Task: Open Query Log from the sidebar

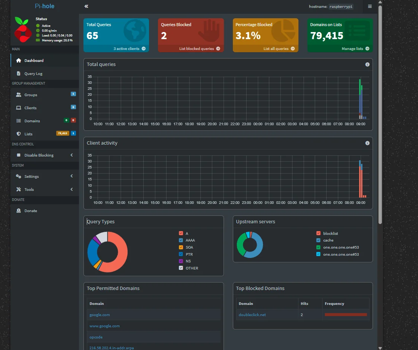Action: click(x=34, y=74)
